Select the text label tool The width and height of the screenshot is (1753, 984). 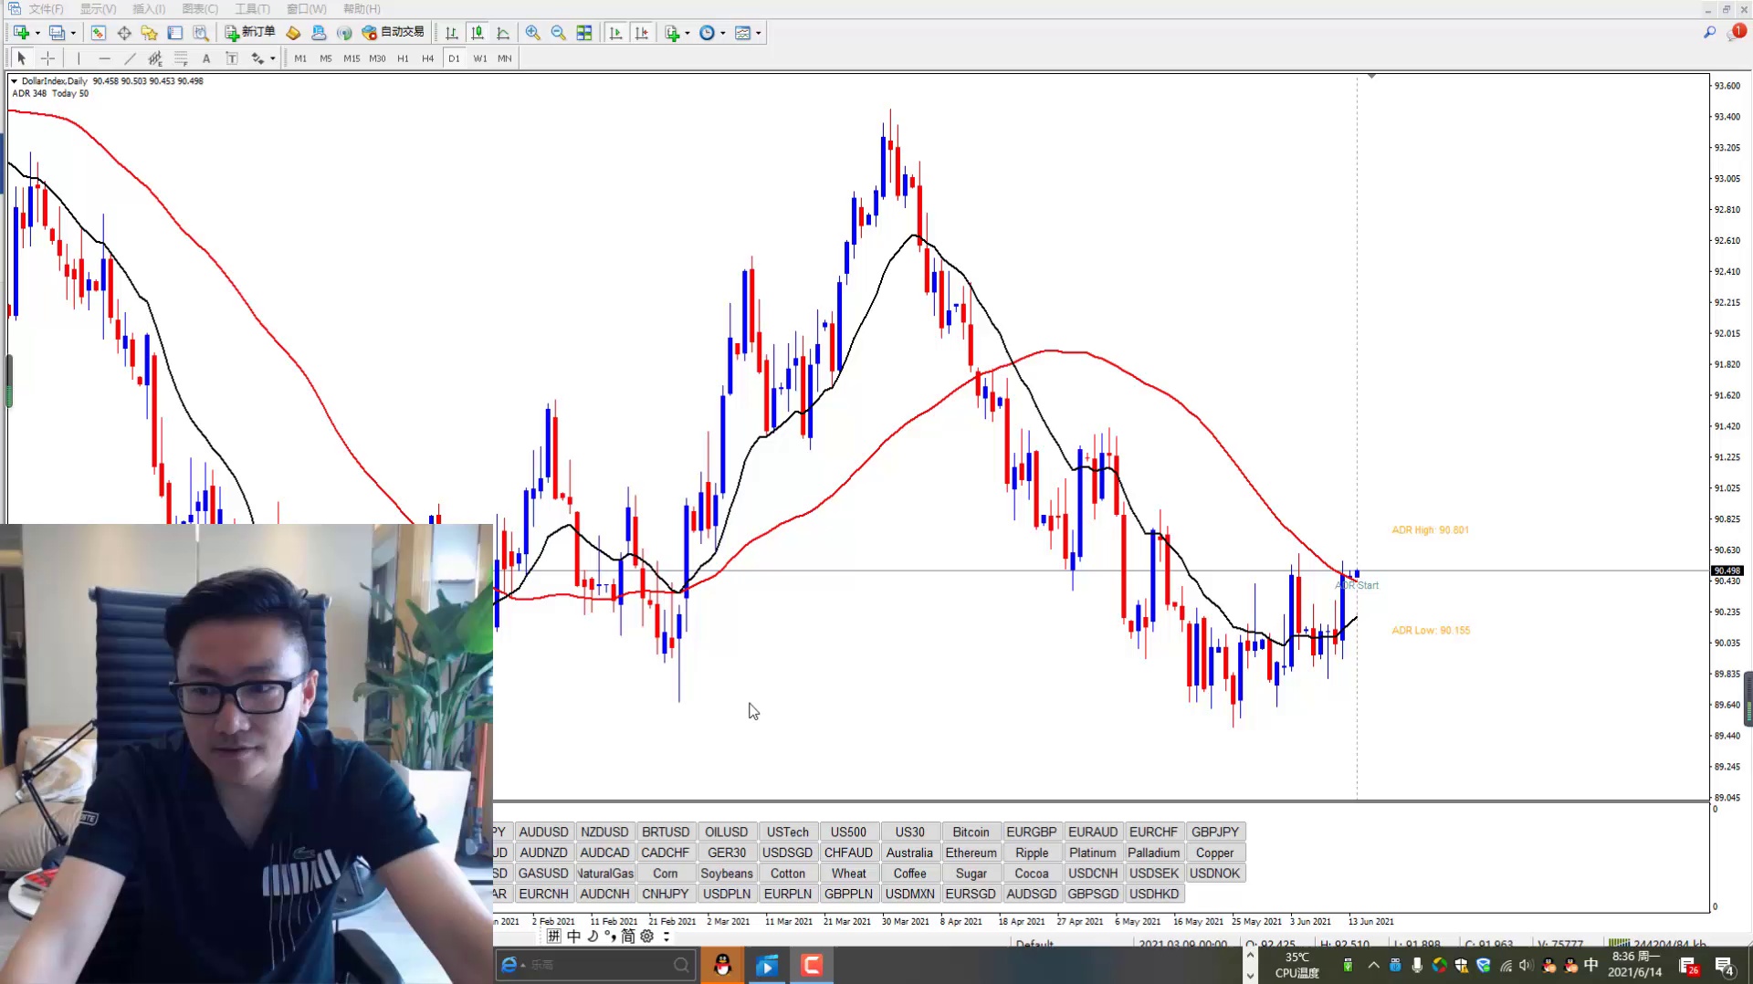coord(232,58)
